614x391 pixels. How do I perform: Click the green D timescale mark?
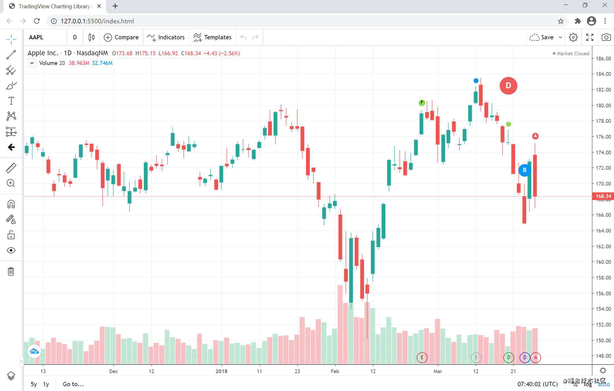508,357
